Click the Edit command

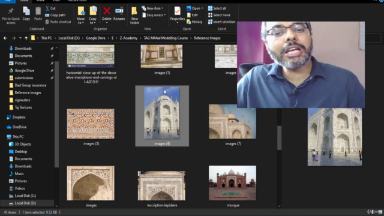point(192,15)
